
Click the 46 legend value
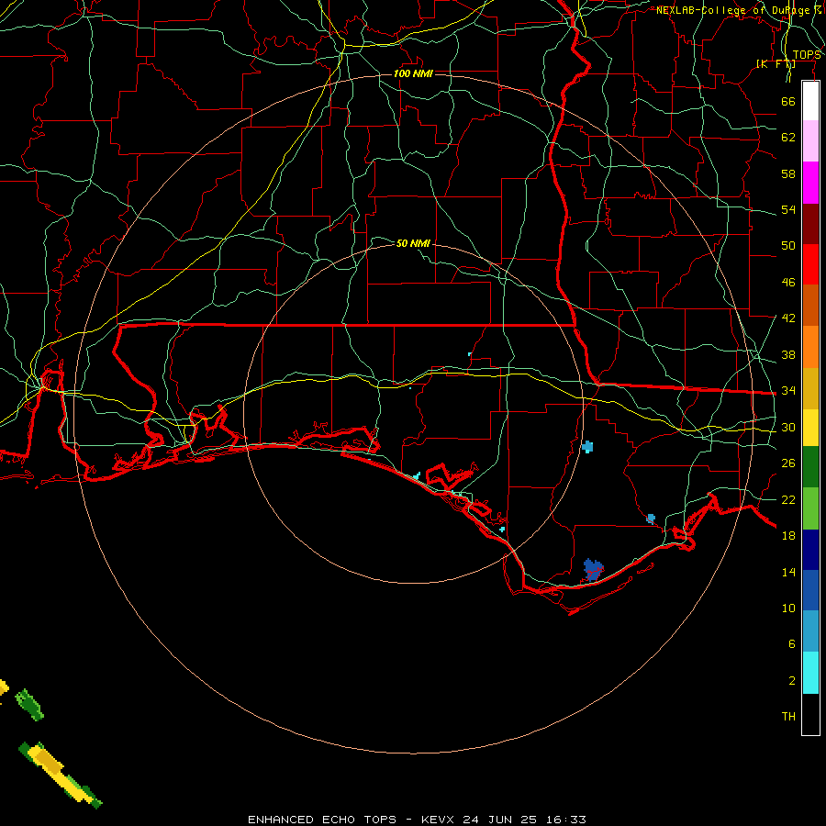[x=788, y=283]
